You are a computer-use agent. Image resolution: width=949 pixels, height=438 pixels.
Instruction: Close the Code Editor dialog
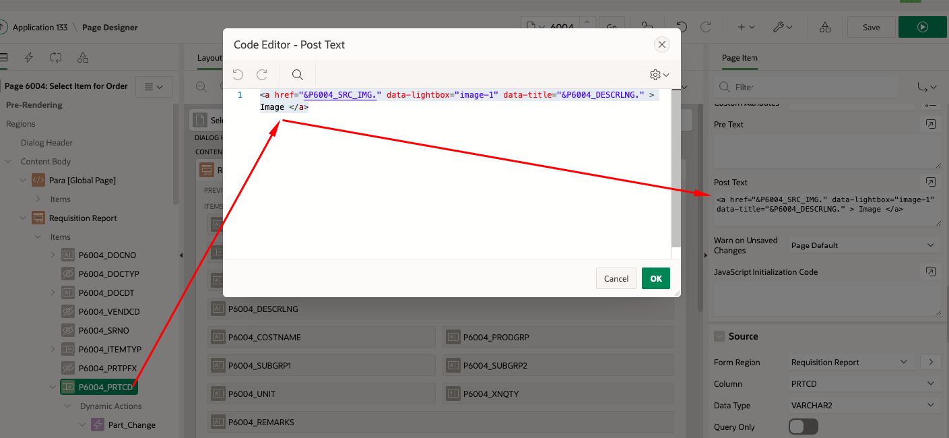coord(662,44)
